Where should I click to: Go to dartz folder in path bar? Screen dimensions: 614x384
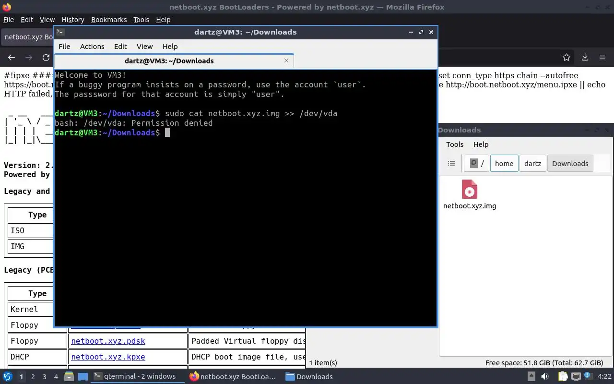pyautogui.click(x=532, y=163)
